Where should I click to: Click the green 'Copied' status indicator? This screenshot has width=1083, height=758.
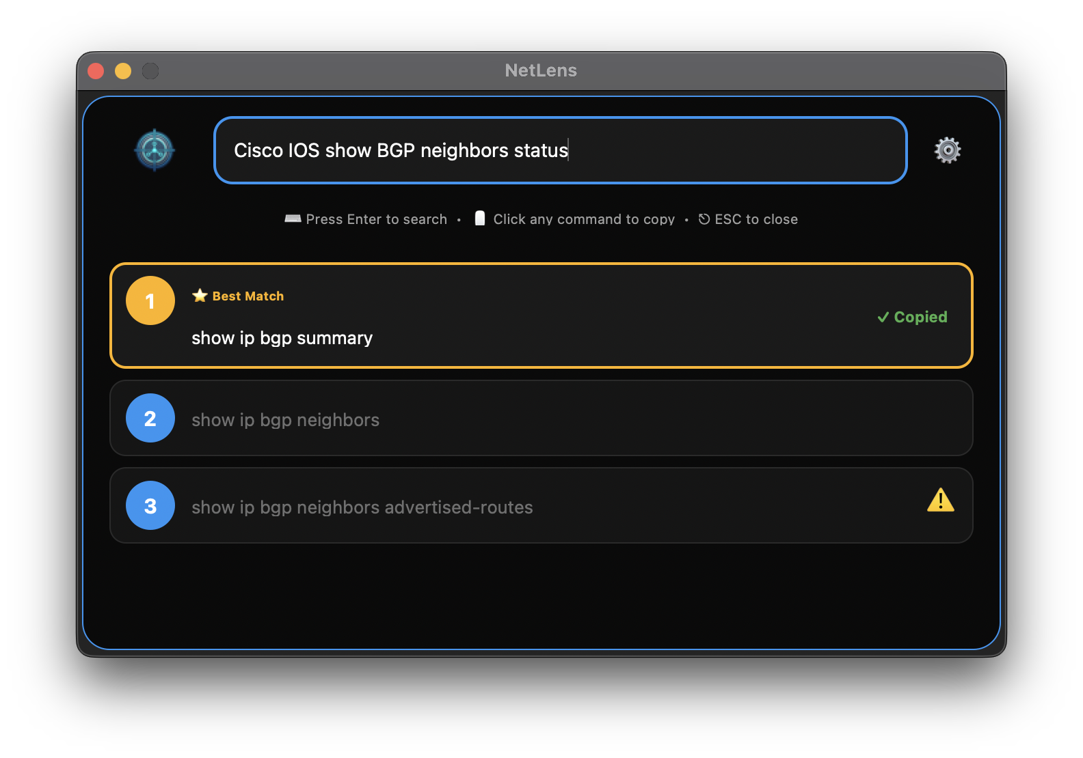(912, 317)
